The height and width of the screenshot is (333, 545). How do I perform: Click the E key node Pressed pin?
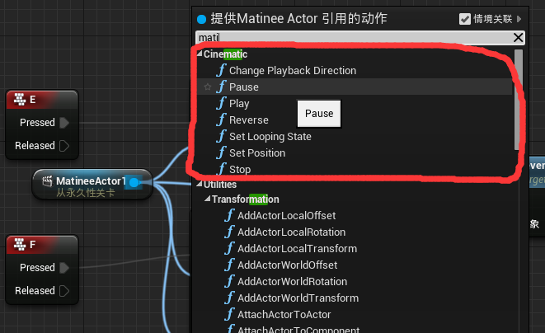(x=64, y=123)
